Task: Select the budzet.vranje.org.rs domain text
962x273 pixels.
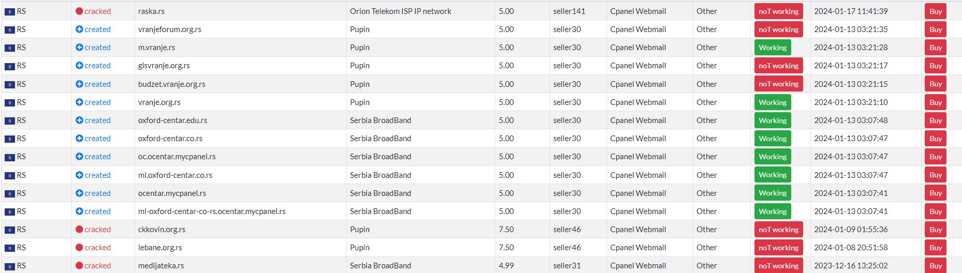Action: coord(172,84)
